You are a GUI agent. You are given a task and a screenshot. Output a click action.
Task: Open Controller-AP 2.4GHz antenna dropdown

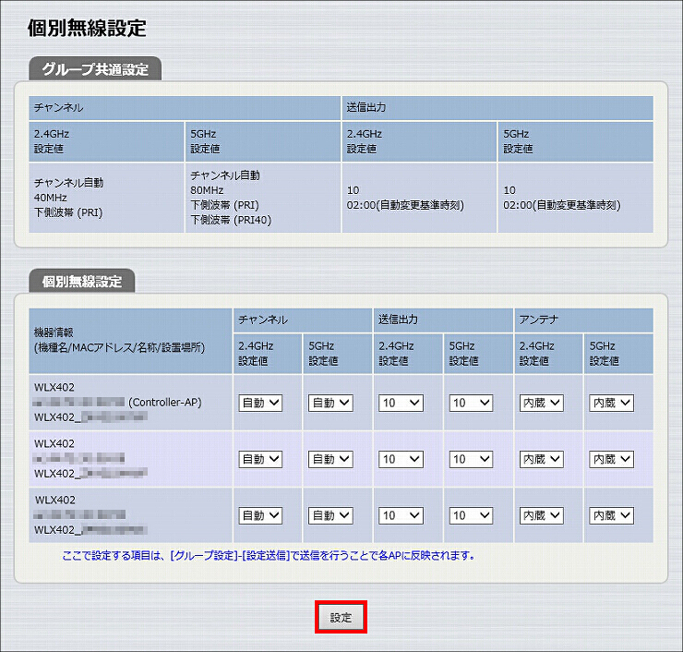[x=542, y=403]
